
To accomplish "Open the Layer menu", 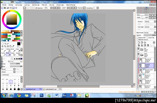I will [27, 5].
